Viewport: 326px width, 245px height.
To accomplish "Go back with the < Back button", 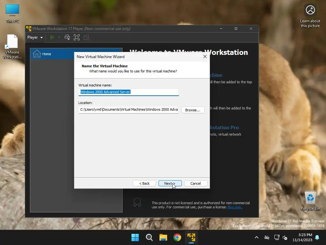I will [x=144, y=183].
